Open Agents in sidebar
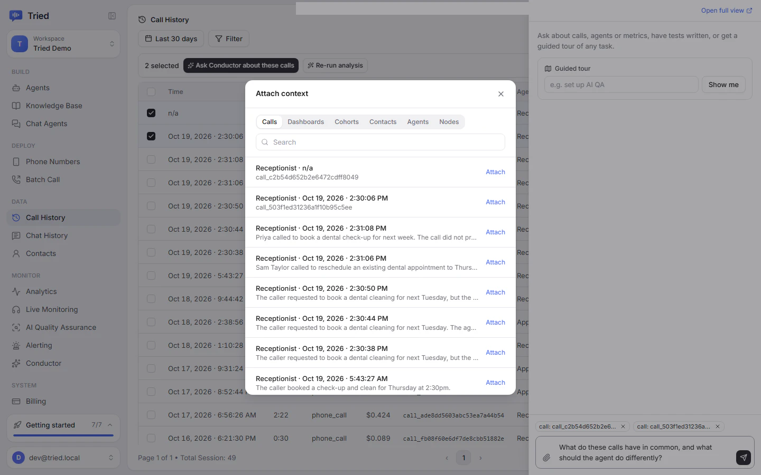The width and height of the screenshot is (761, 475). 63,88
